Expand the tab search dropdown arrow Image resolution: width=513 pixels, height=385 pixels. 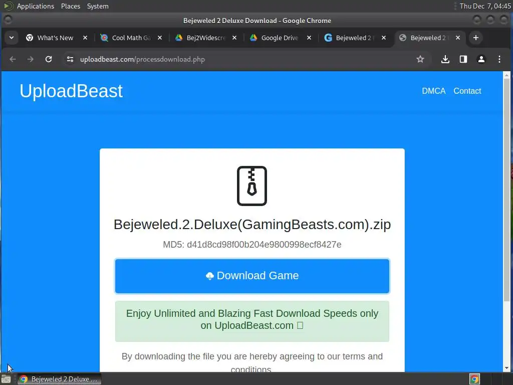12,38
